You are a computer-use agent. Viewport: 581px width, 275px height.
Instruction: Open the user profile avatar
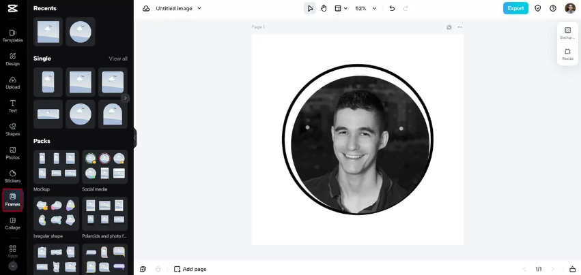pyautogui.click(x=570, y=8)
